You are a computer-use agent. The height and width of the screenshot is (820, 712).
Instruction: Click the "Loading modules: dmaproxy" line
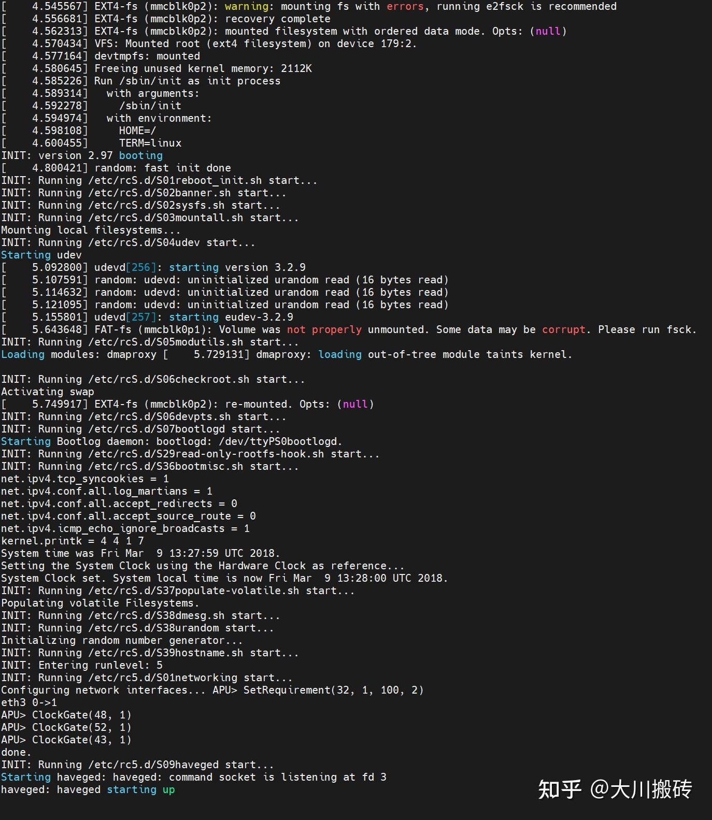pos(78,354)
